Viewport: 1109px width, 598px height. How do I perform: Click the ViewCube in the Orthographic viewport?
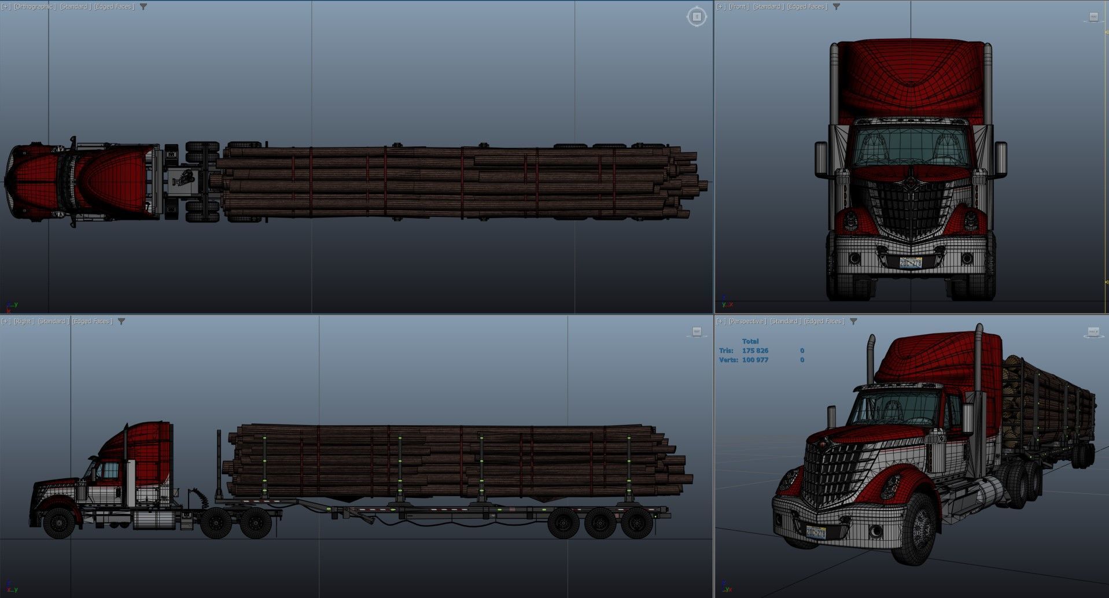click(x=697, y=17)
